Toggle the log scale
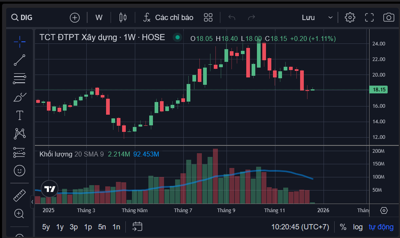Viewport: 400px width, 238px height. point(358,227)
